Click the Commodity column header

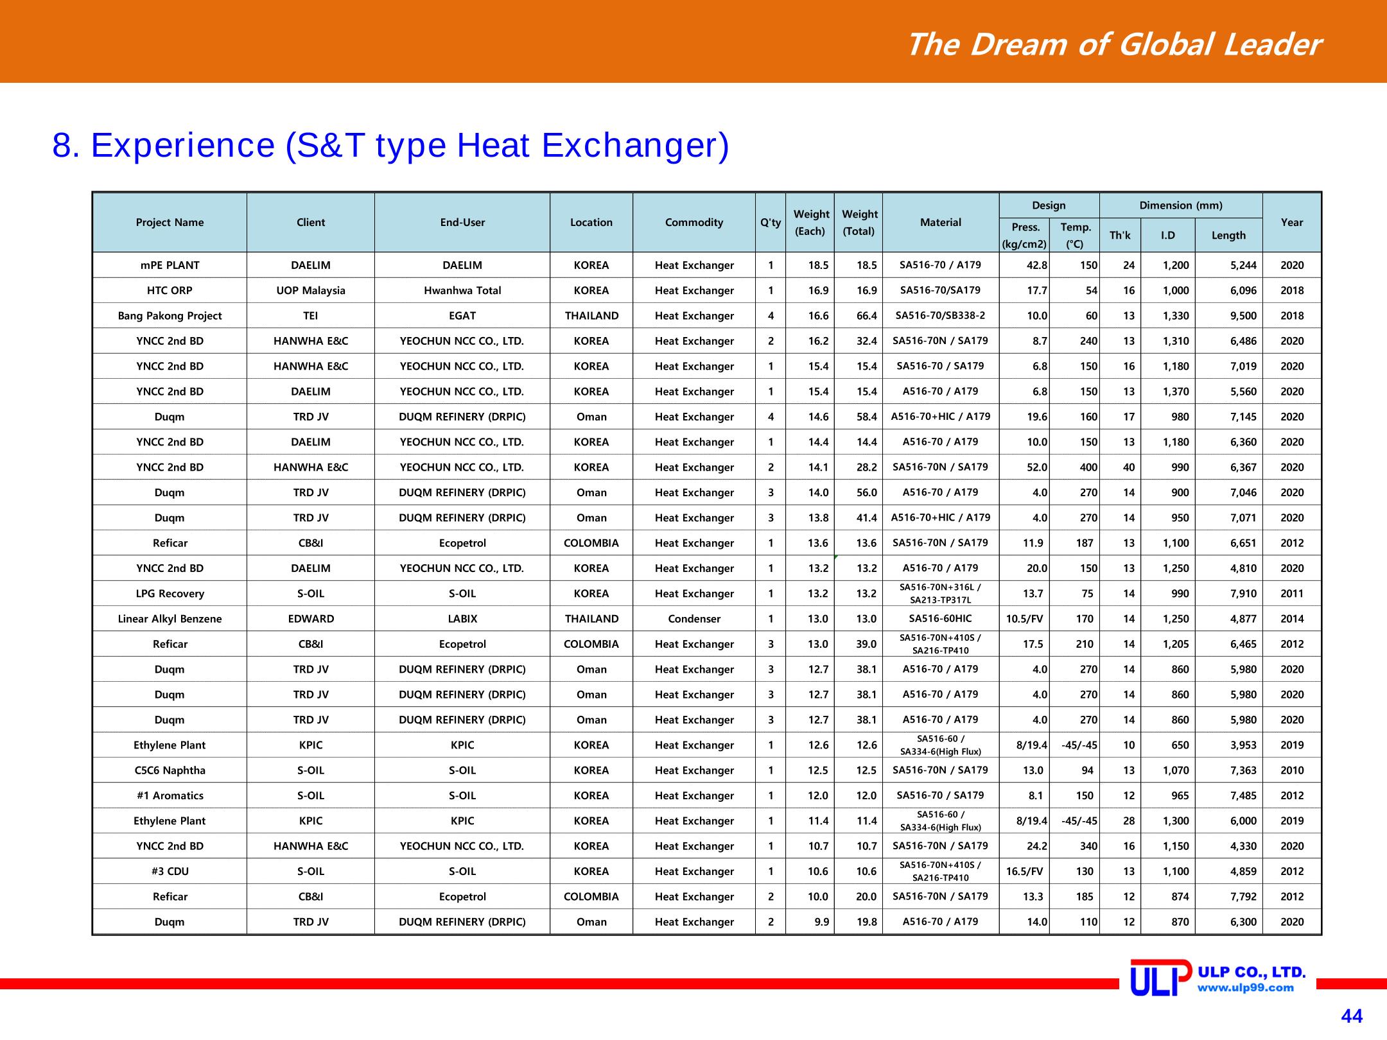(x=694, y=222)
